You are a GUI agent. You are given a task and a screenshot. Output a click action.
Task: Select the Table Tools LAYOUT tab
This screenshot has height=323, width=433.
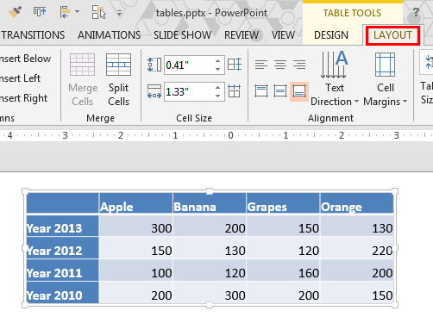tap(392, 35)
